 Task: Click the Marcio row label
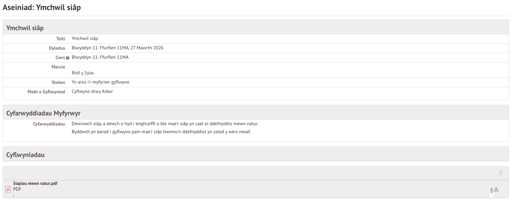(x=58, y=67)
